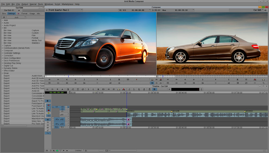Click the green Focus button in timeline bottom bar
The height and width of the screenshot is (153, 269).
coord(57,151)
